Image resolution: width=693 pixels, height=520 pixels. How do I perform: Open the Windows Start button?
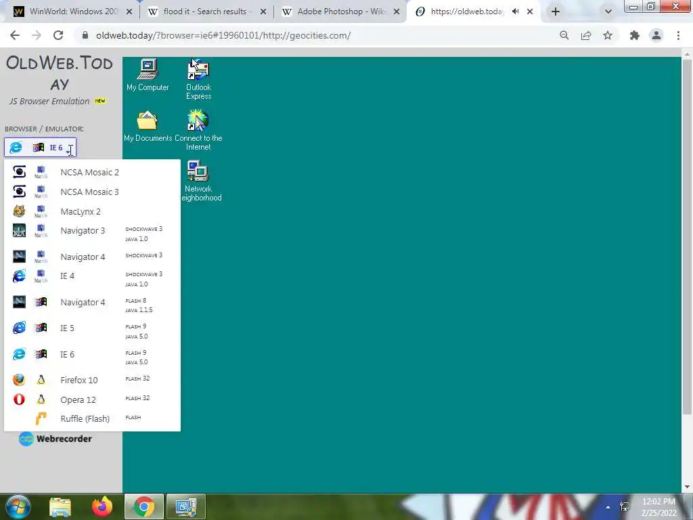coord(18,506)
